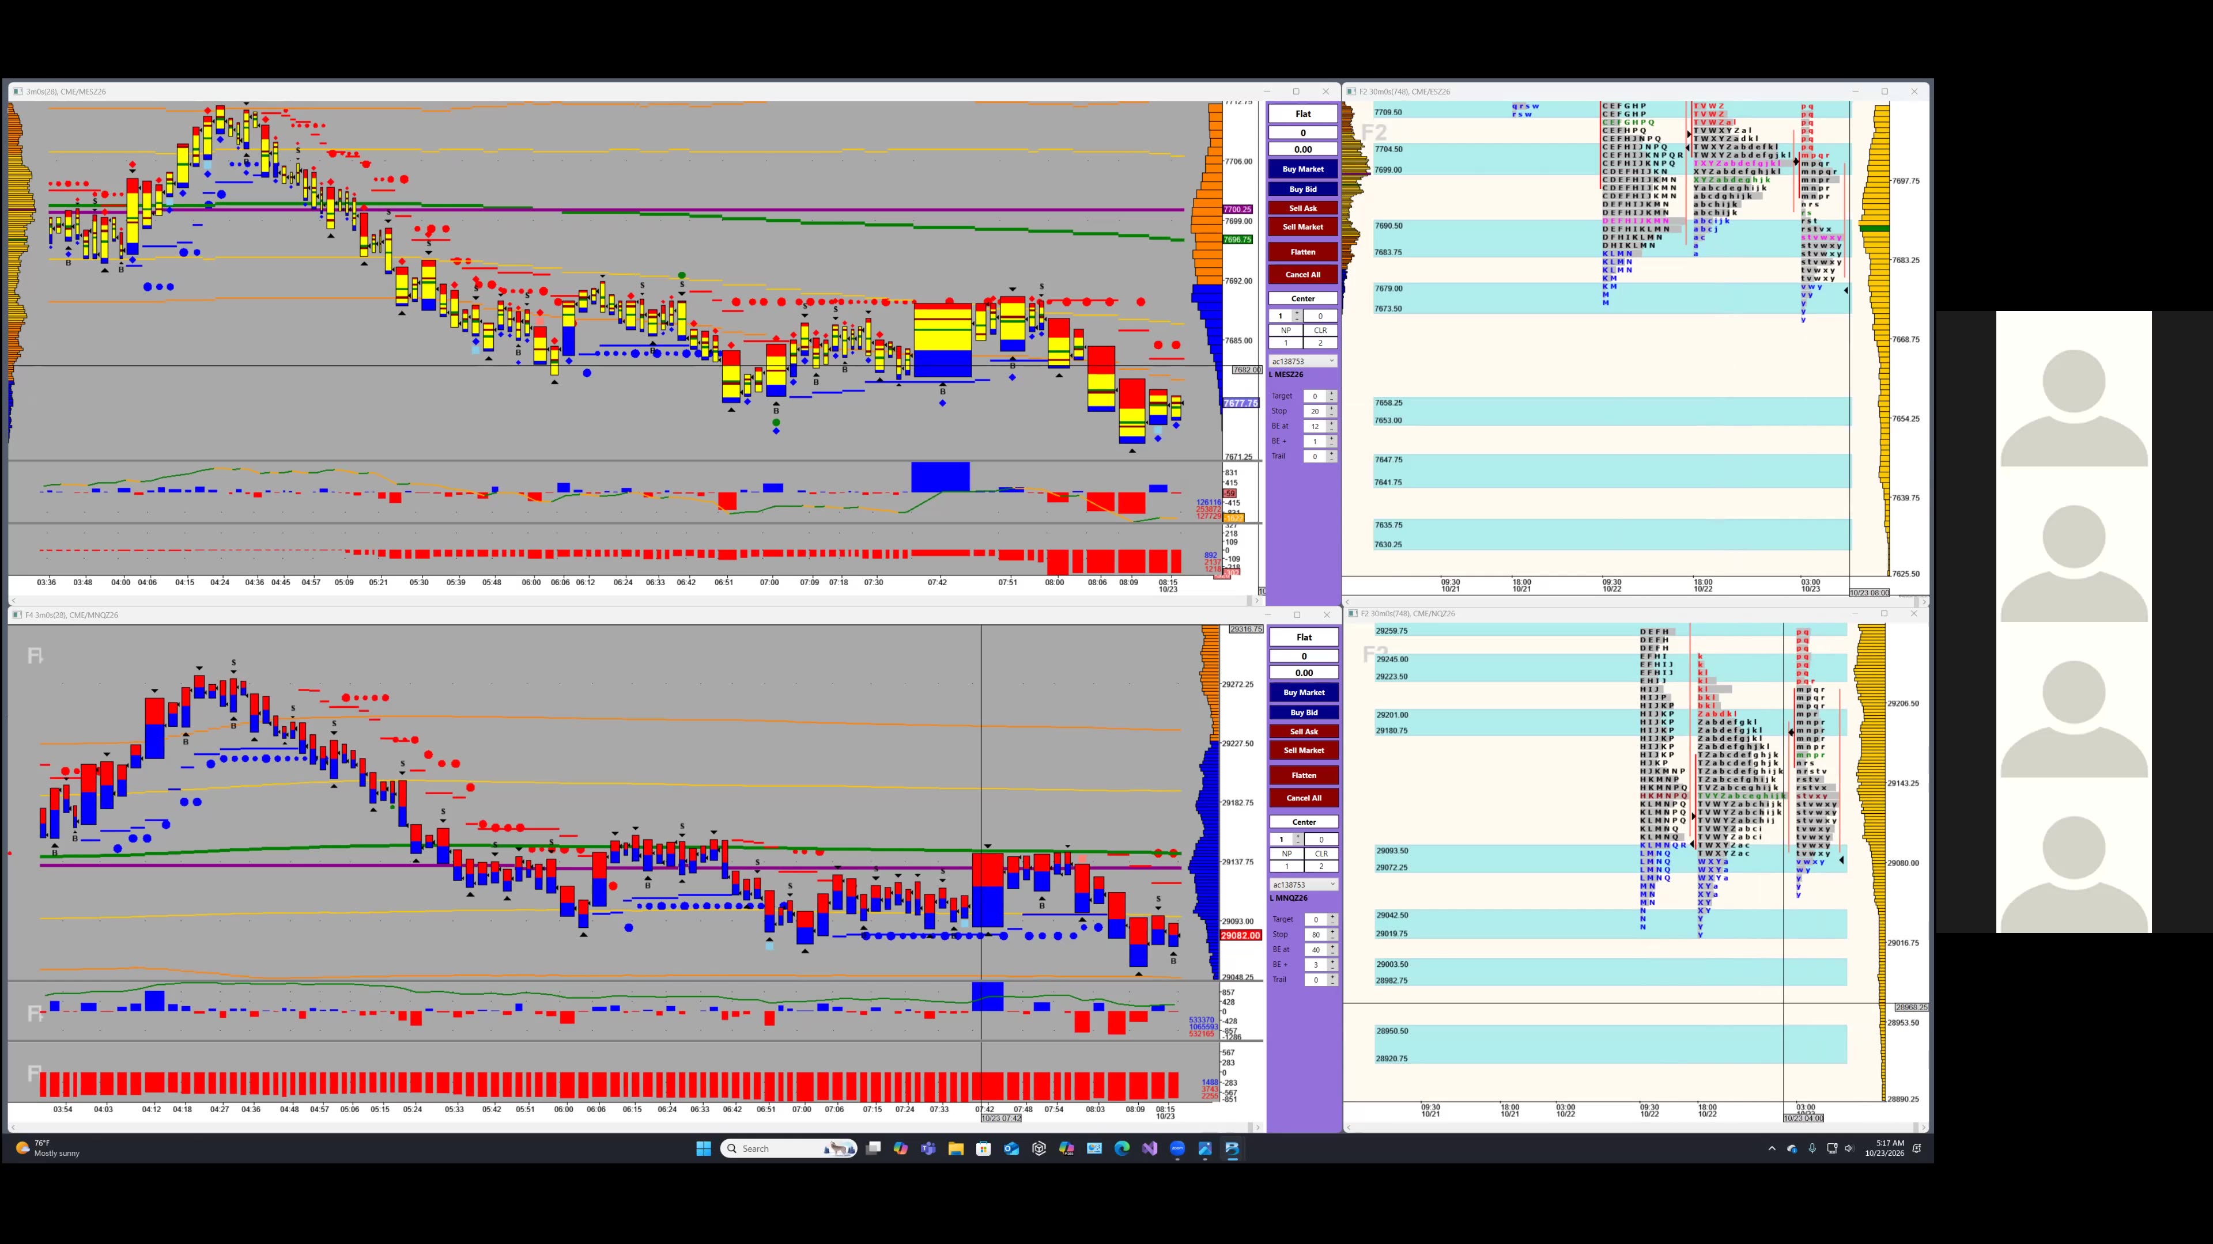Open the network icon in system tray
The width and height of the screenshot is (2213, 1244).
click(x=1831, y=1148)
